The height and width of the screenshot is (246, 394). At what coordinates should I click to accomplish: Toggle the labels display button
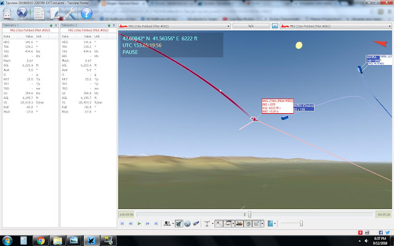pos(256,223)
